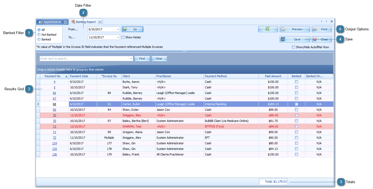
Task: Close the Banking Report tab
Action: 100,22
